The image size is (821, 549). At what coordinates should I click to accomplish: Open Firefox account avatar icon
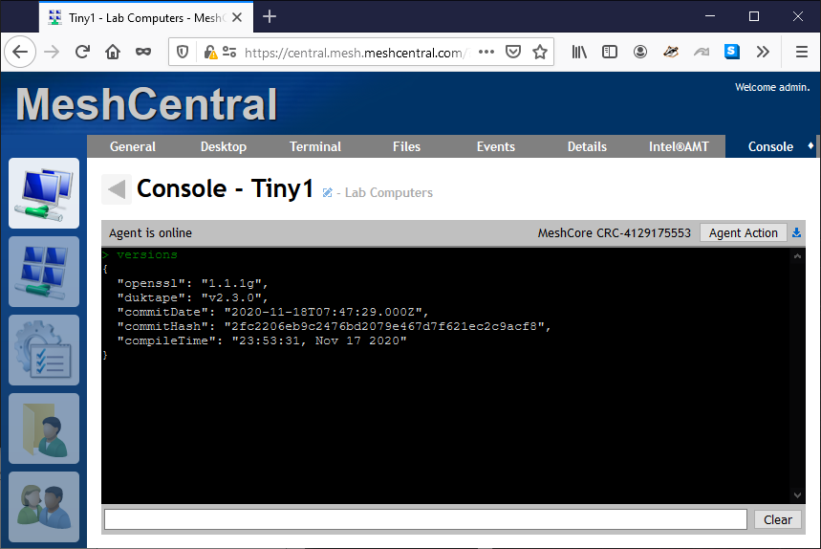coord(639,52)
